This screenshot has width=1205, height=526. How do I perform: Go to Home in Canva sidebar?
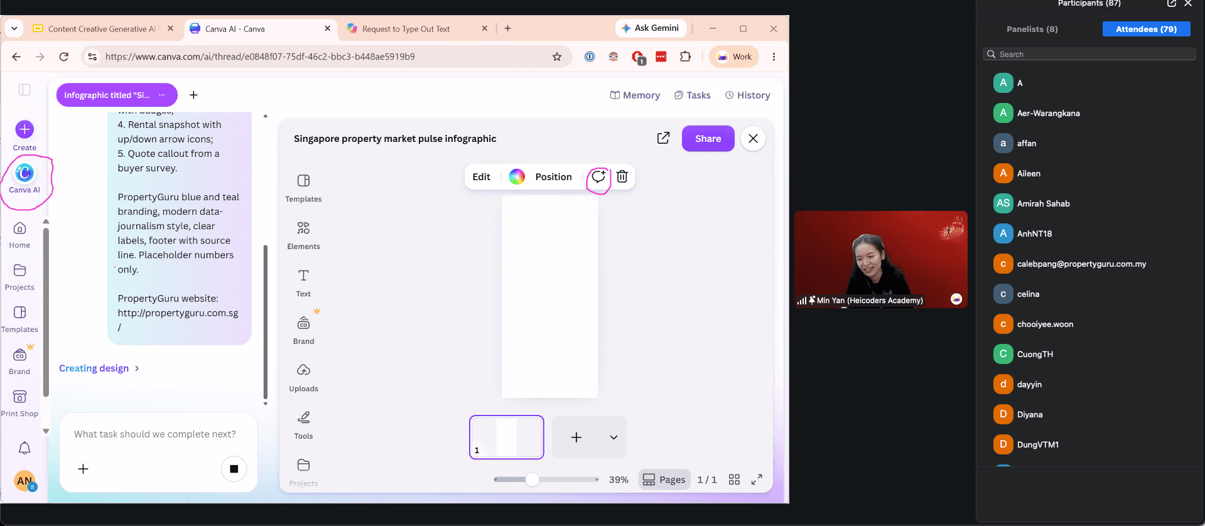19,235
